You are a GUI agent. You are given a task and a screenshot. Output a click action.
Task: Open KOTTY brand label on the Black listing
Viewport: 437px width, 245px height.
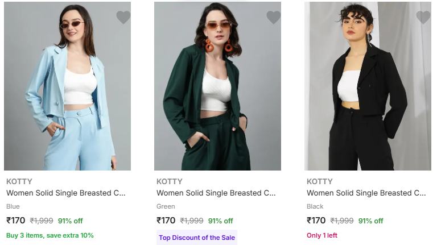point(320,181)
